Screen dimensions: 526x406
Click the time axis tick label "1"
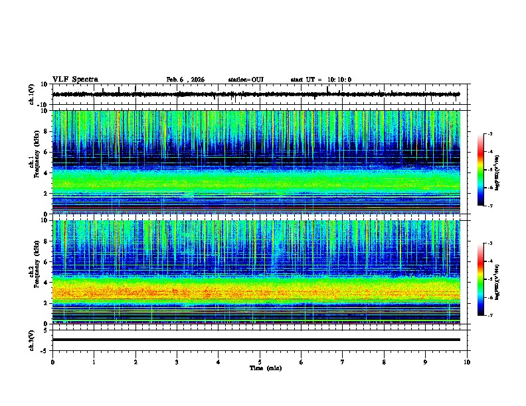pyautogui.click(x=94, y=362)
